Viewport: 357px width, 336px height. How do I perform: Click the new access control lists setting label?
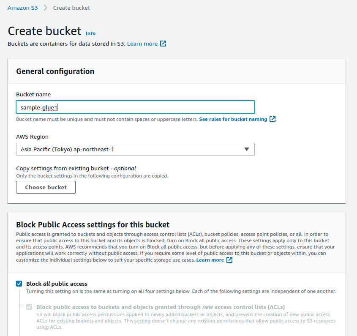tap(161, 307)
